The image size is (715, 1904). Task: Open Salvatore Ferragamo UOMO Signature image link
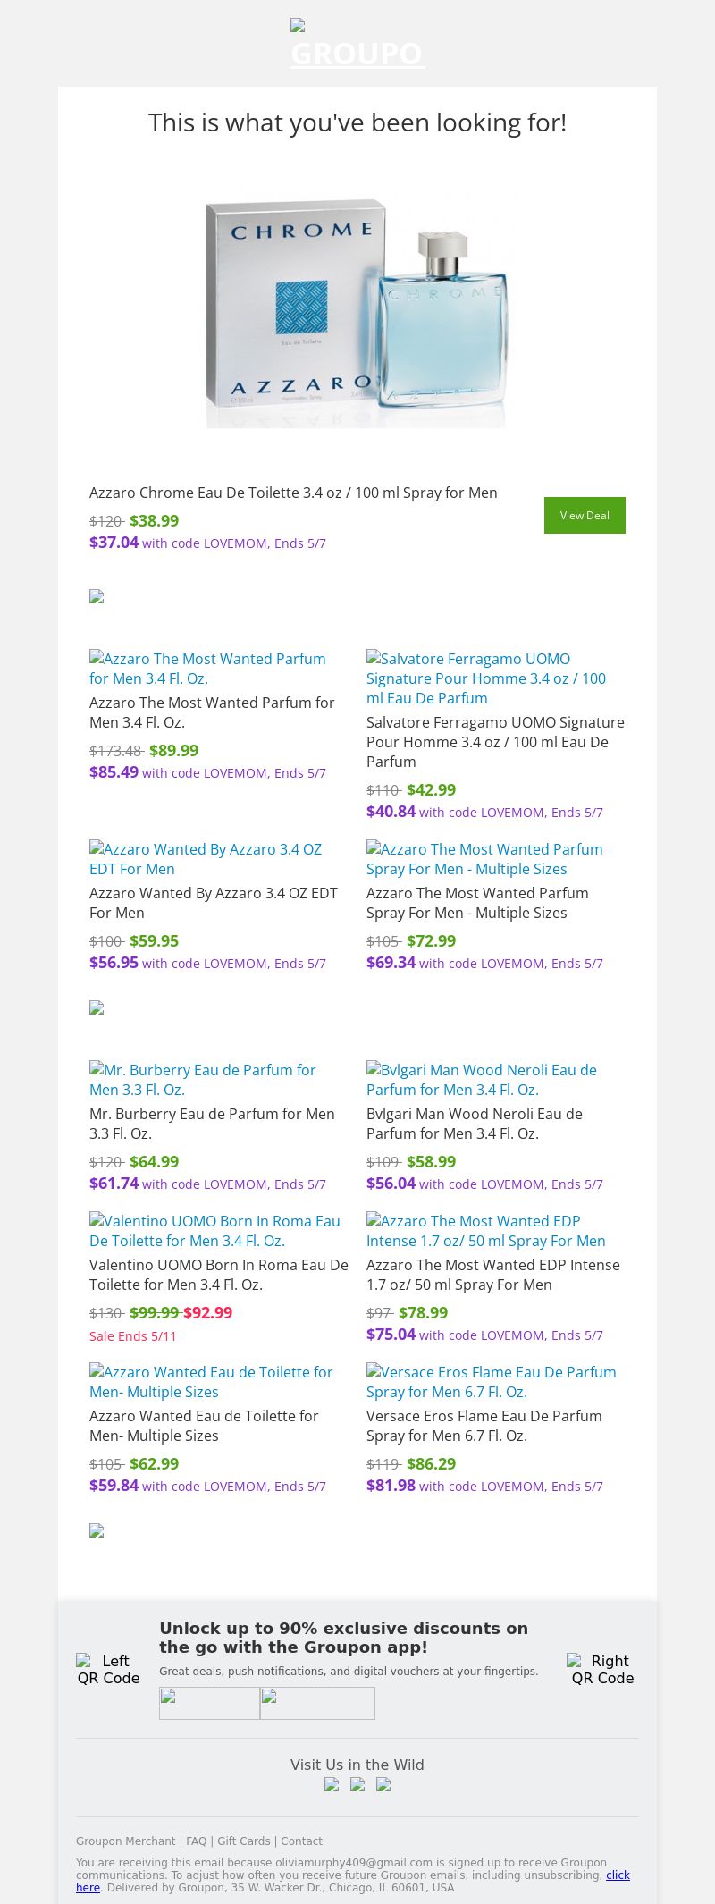pos(486,678)
